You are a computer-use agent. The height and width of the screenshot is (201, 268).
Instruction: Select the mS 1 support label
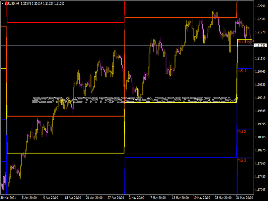[242, 71]
